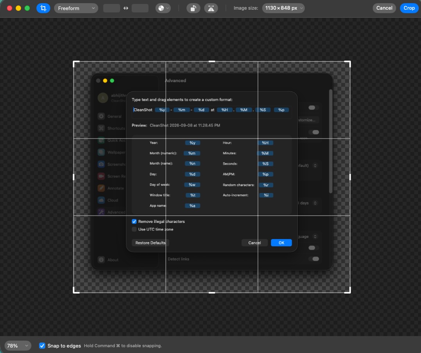Flip the image horizontally icon

coord(211,8)
